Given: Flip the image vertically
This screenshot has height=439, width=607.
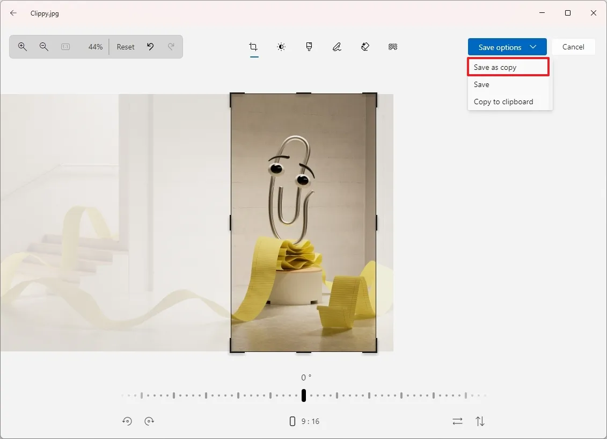Looking at the screenshot, I should (x=480, y=421).
